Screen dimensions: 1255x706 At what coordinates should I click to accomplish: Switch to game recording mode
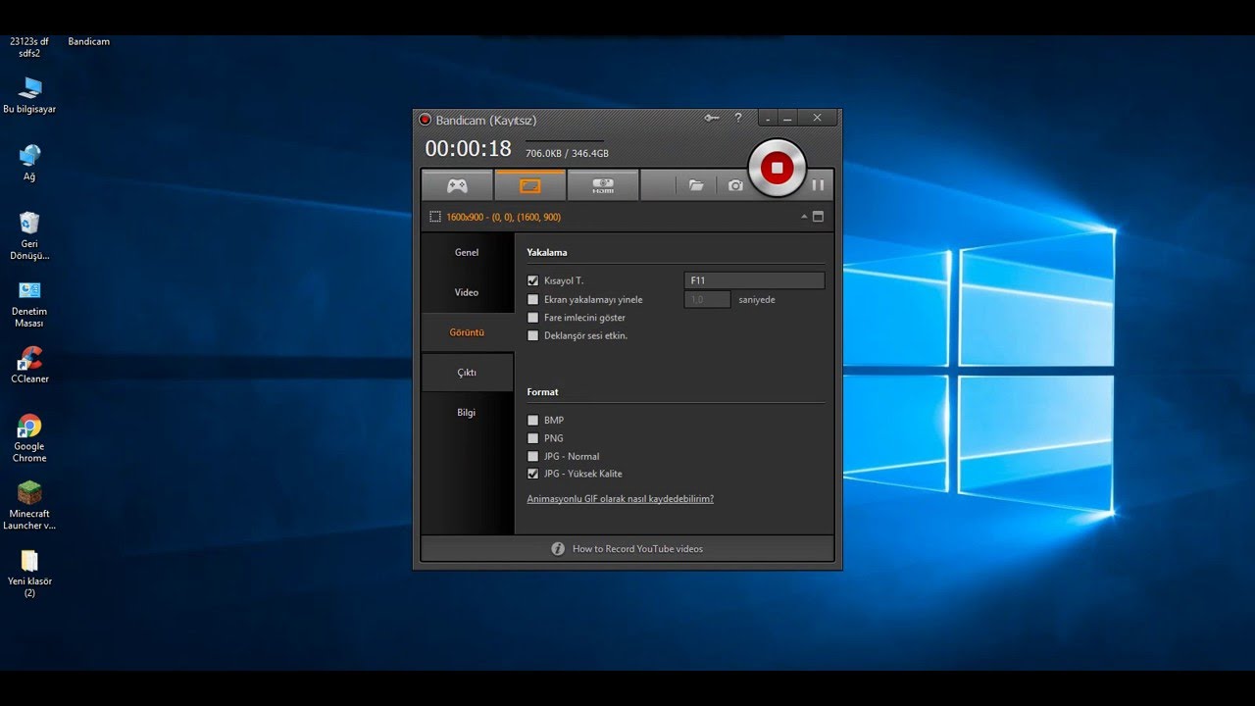click(x=457, y=185)
